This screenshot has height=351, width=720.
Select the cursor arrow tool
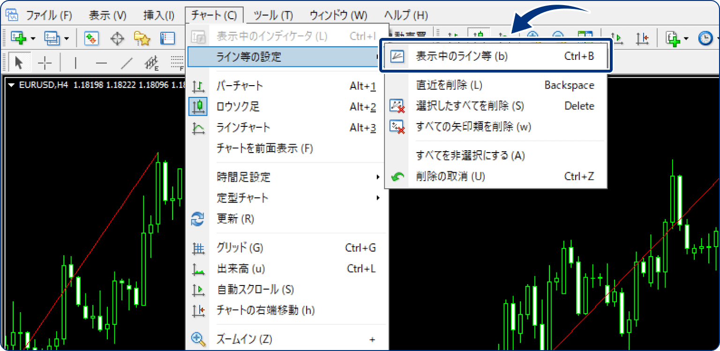click(19, 61)
